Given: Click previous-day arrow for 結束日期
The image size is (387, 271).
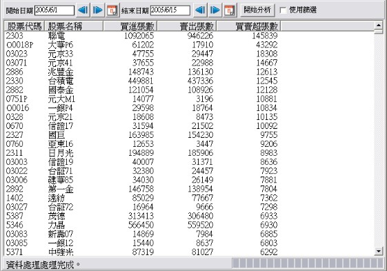Looking at the screenshot, I should (200, 10).
